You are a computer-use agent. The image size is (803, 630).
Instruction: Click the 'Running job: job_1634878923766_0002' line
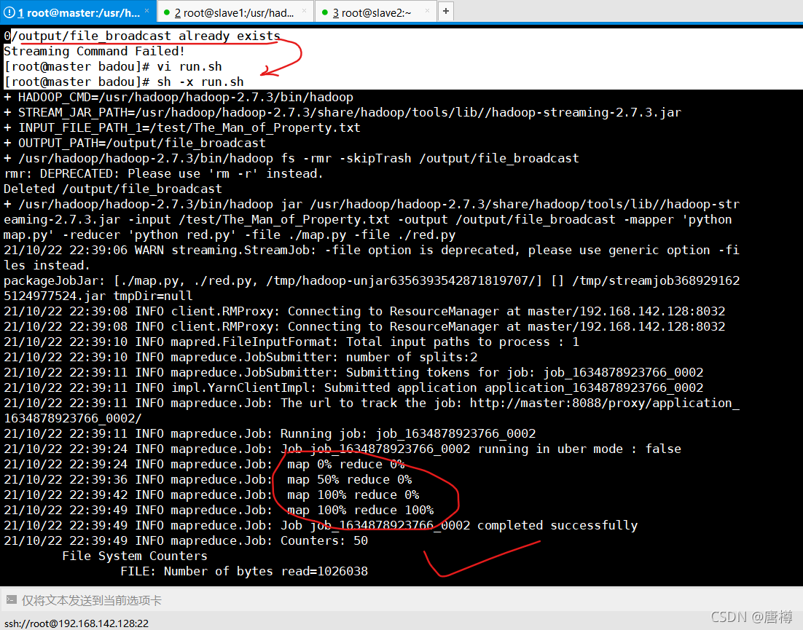point(270,434)
